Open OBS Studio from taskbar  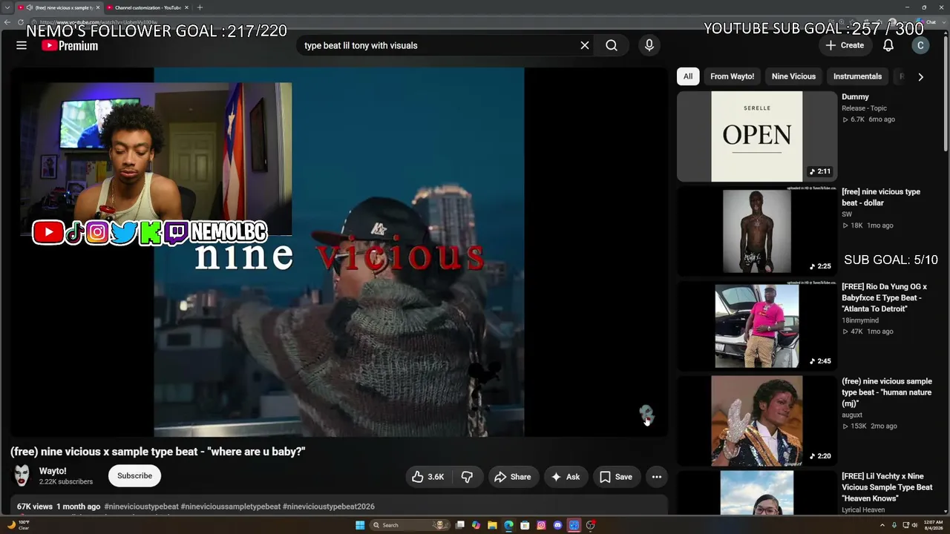tap(590, 525)
